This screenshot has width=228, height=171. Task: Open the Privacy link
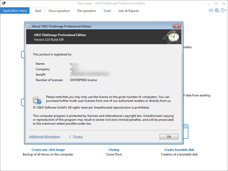pos(78,136)
